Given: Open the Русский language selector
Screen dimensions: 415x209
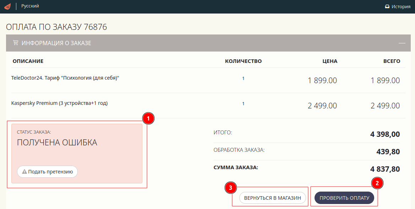Looking at the screenshot, I should [x=30, y=6].
